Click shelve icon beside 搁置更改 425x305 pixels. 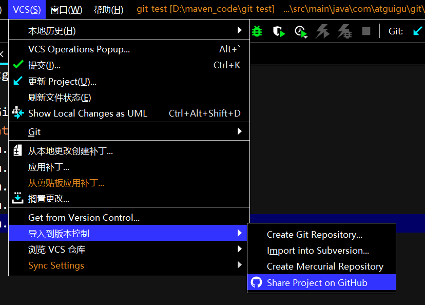coord(17,198)
